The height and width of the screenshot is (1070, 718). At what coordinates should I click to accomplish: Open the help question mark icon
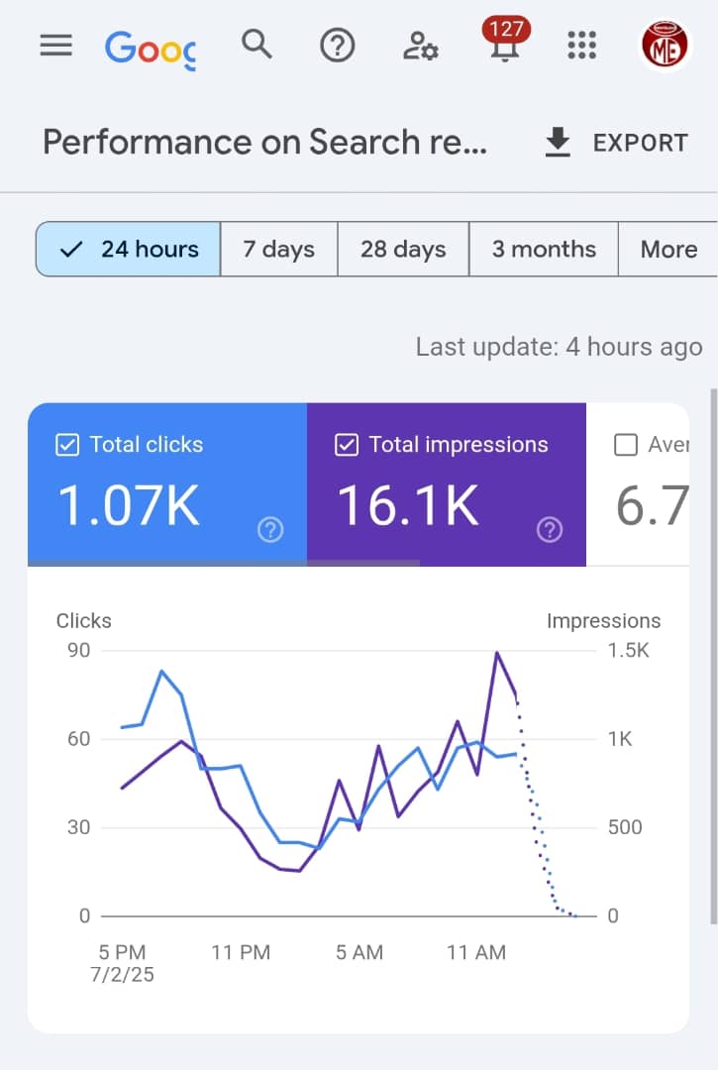[338, 46]
